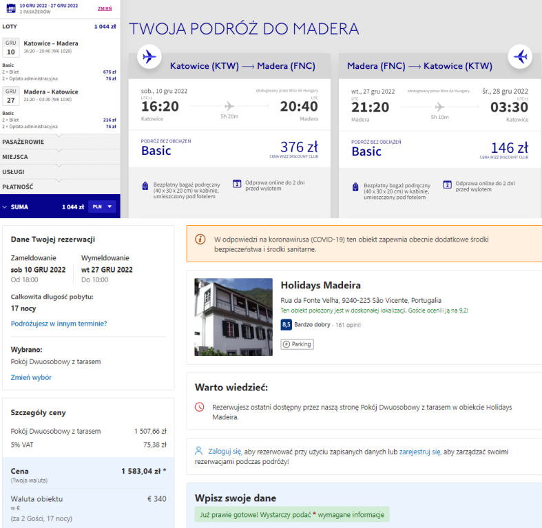Expand the PASAŻEROWIE section

click(x=60, y=142)
